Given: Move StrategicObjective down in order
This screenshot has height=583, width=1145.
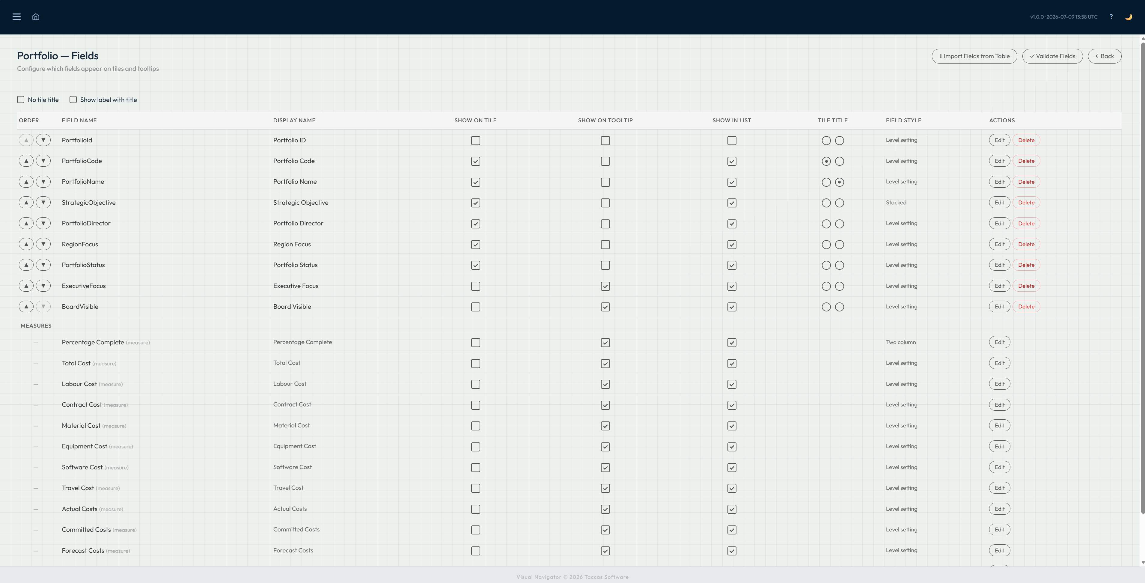Looking at the screenshot, I should (43, 203).
